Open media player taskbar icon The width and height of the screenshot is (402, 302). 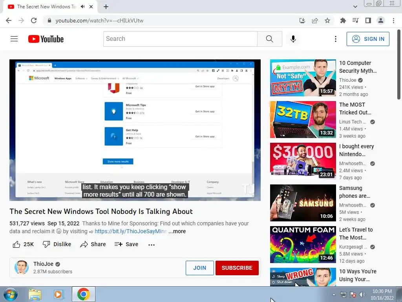pyautogui.click(x=59, y=294)
